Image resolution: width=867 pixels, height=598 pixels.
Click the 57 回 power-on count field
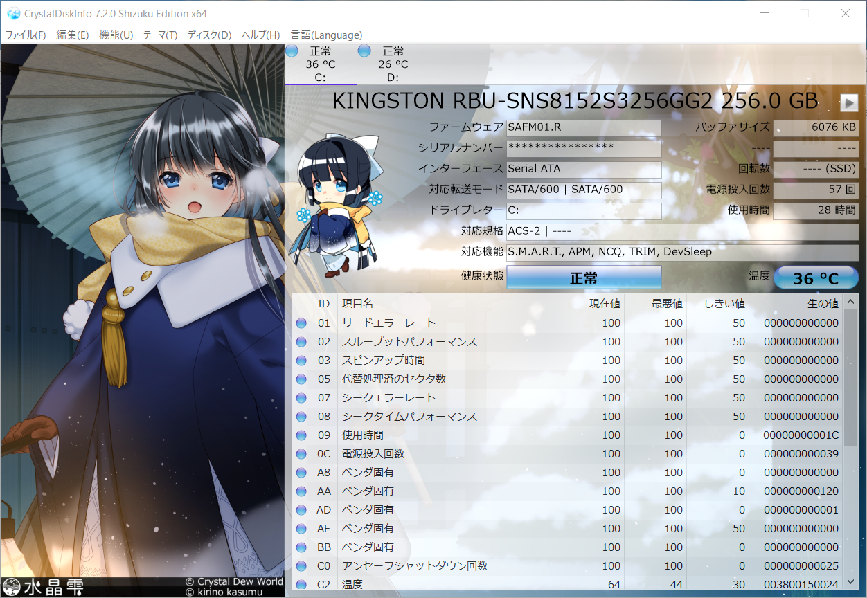[816, 190]
